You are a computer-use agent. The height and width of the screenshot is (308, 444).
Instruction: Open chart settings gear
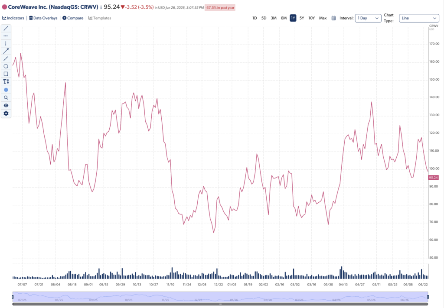6,113
